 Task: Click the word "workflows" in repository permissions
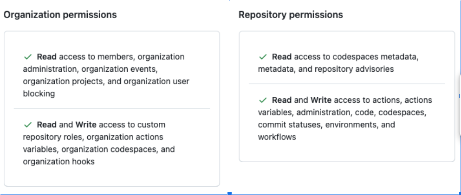pyautogui.click(x=277, y=137)
